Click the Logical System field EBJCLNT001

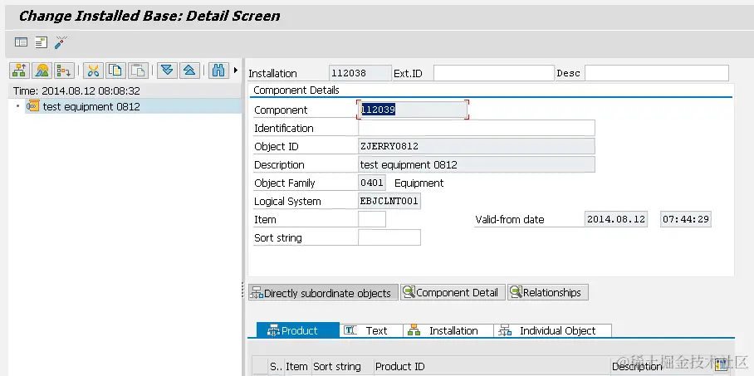click(x=389, y=201)
